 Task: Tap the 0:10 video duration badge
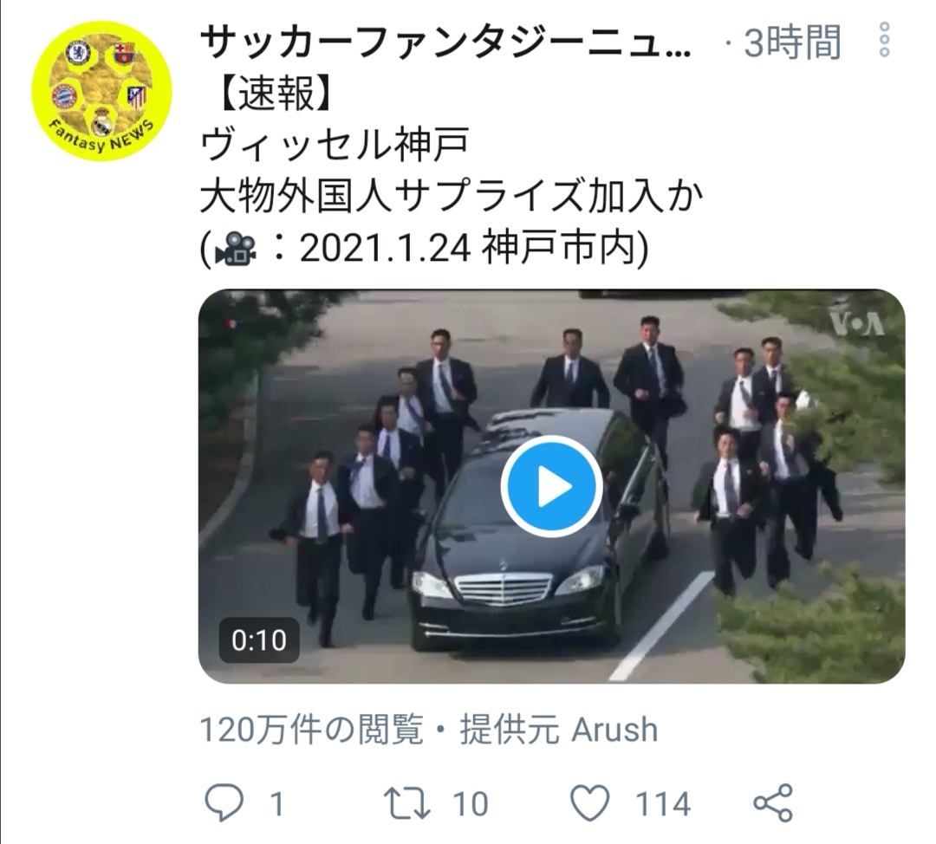click(x=259, y=639)
